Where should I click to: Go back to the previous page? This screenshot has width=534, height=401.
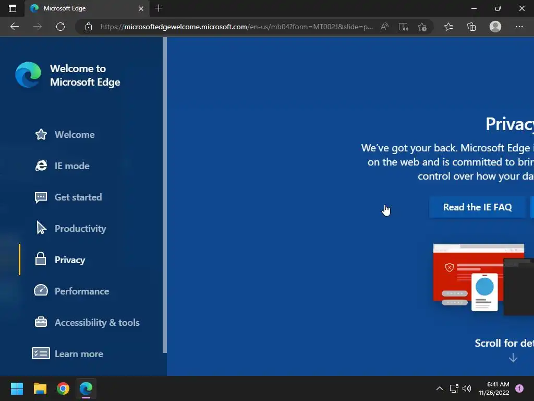pyautogui.click(x=14, y=27)
